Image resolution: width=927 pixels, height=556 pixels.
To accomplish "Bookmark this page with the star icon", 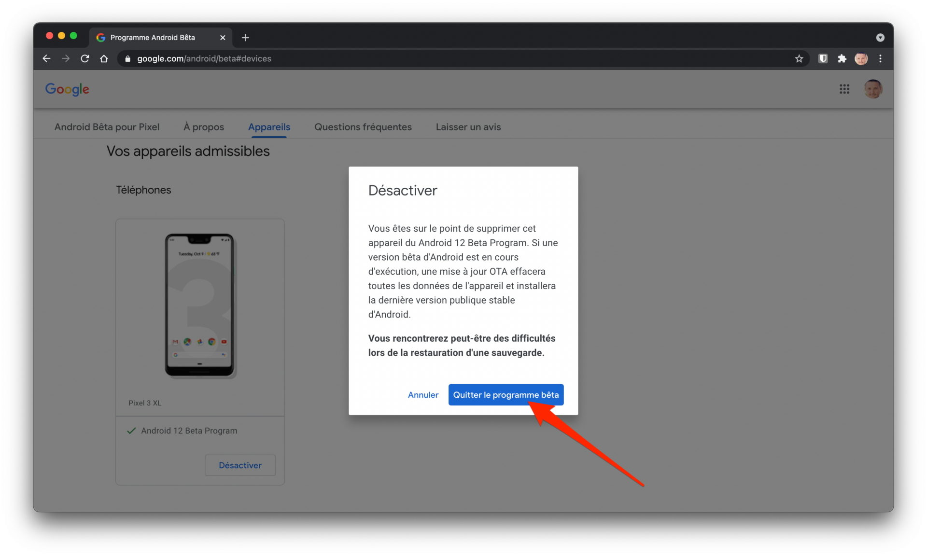I will coord(799,58).
